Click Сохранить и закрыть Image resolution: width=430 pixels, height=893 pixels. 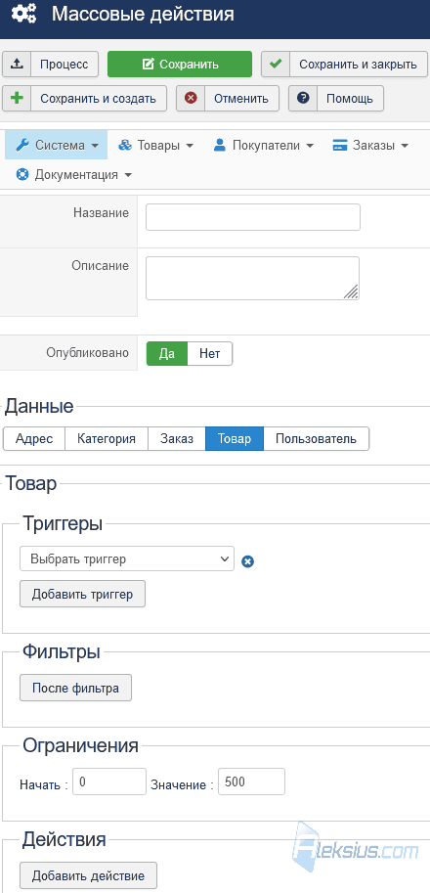click(344, 64)
